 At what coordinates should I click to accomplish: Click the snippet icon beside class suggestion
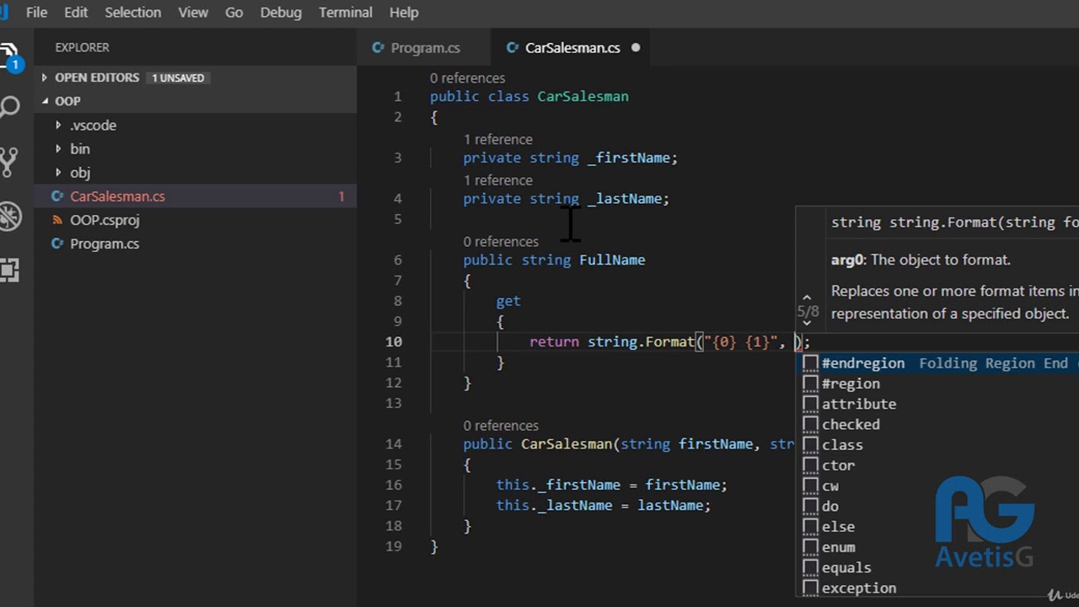810,445
